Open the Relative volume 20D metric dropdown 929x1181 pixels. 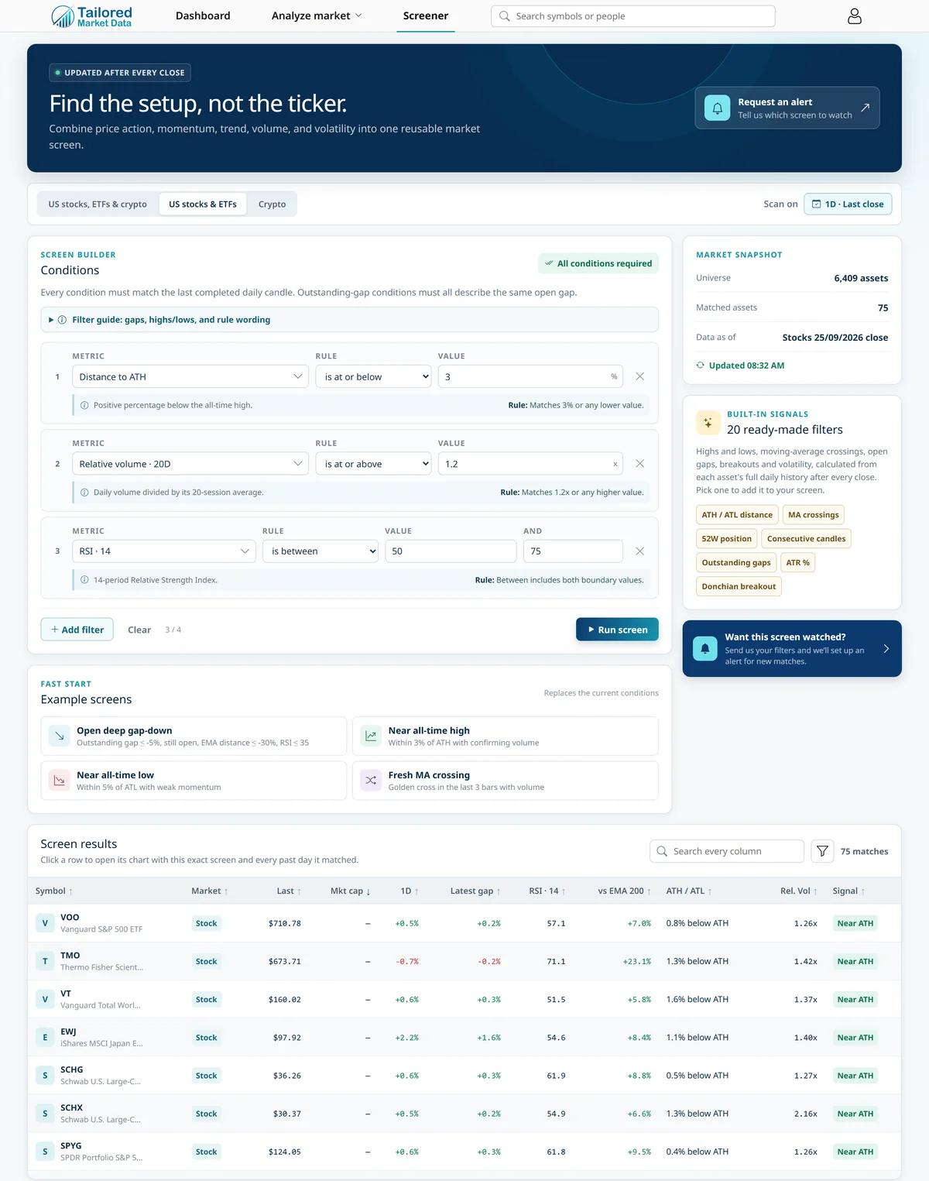point(190,464)
